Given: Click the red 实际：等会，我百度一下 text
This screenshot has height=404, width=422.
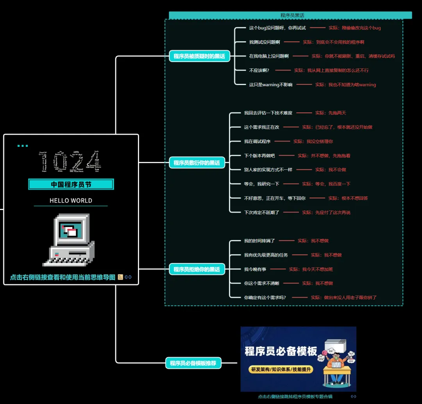Looking at the screenshot, I should [x=326, y=184].
